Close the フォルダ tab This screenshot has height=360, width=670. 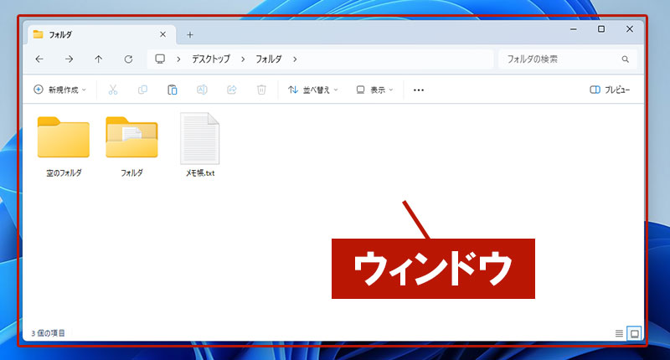(162, 34)
